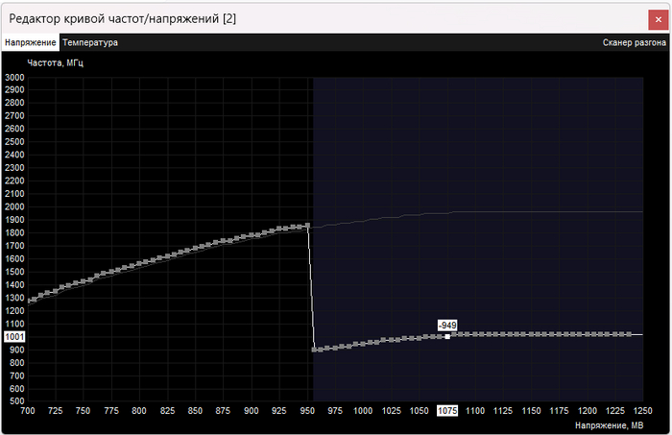Screen dimensions: 672x435
Task: Click the 3000 frequency axis value
Action: (14, 78)
